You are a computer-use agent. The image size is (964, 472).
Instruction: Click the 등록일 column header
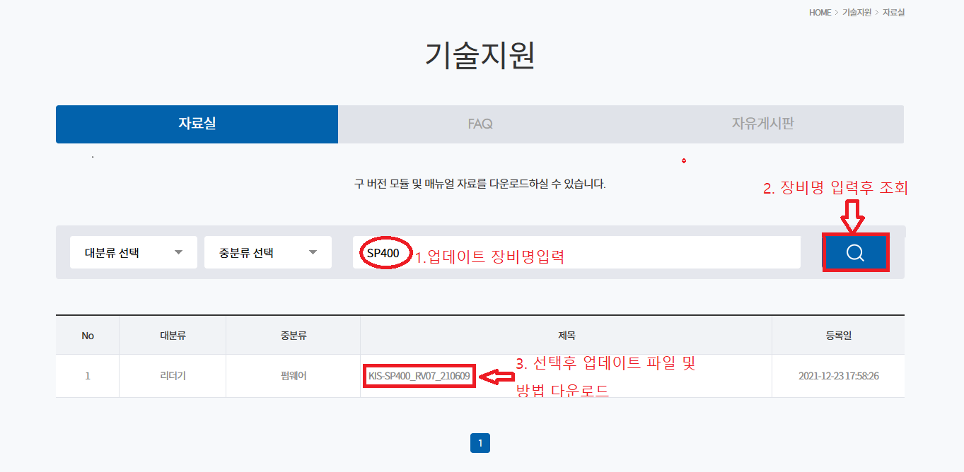click(837, 336)
